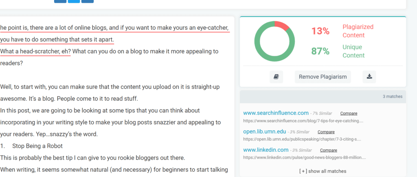This screenshot has width=417, height=177.
Task: Click the '3 matches' header label
Action: [x=392, y=97]
